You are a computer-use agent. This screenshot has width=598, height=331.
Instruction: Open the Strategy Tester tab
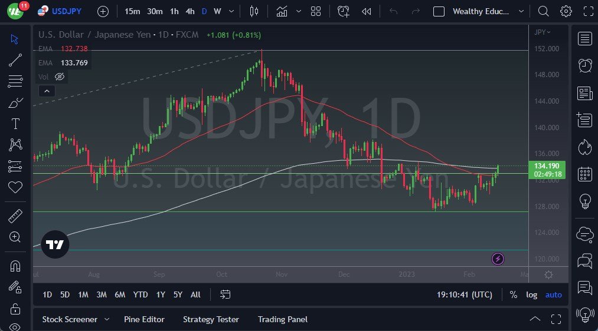[x=211, y=320]
